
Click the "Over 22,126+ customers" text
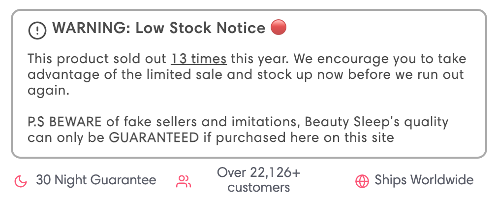click(259, 180)
